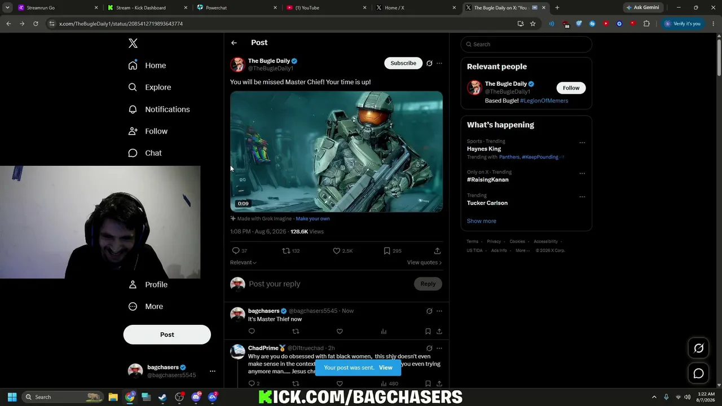Expand the footer More links menu

(x=522, y=250)
